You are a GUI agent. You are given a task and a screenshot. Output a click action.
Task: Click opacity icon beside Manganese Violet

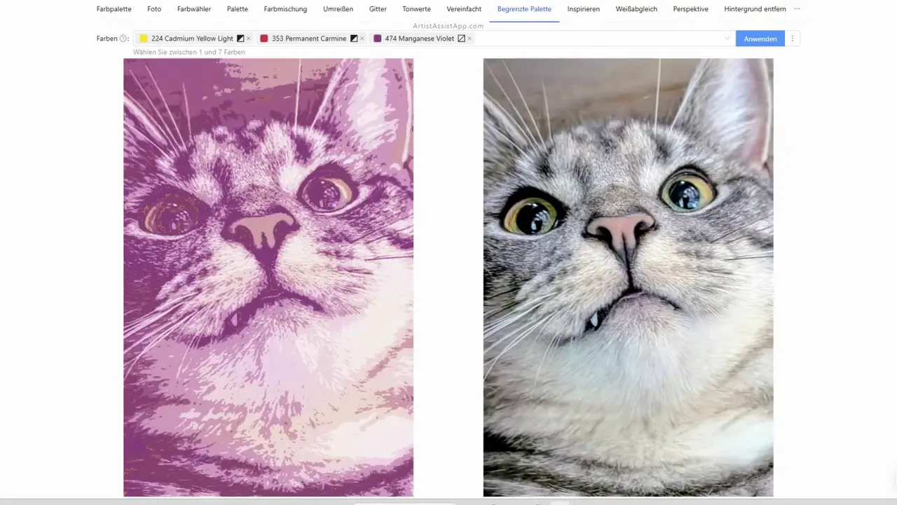[461, 39]
